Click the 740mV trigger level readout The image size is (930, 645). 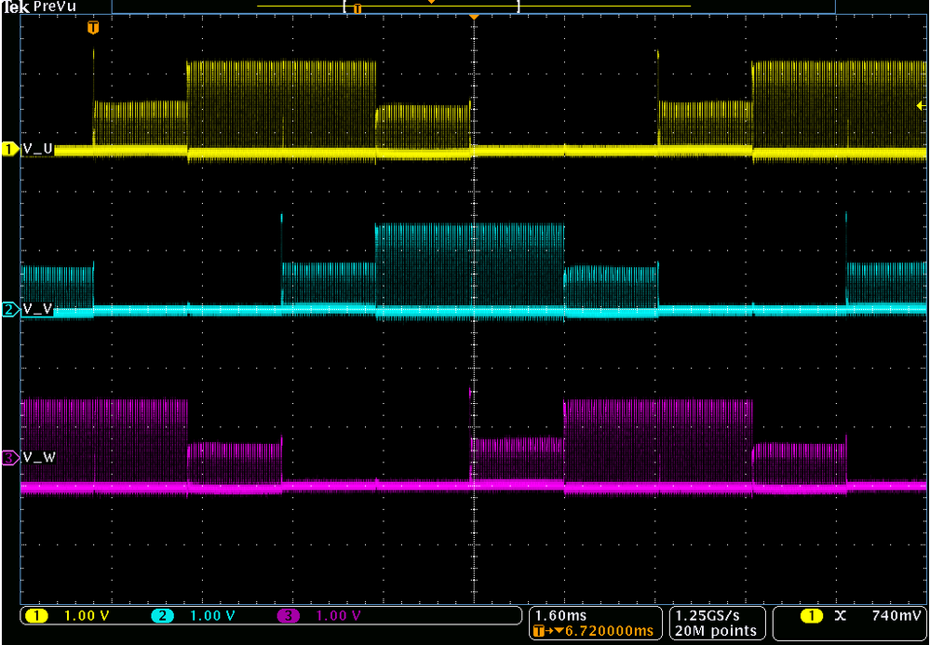(897, 616)
